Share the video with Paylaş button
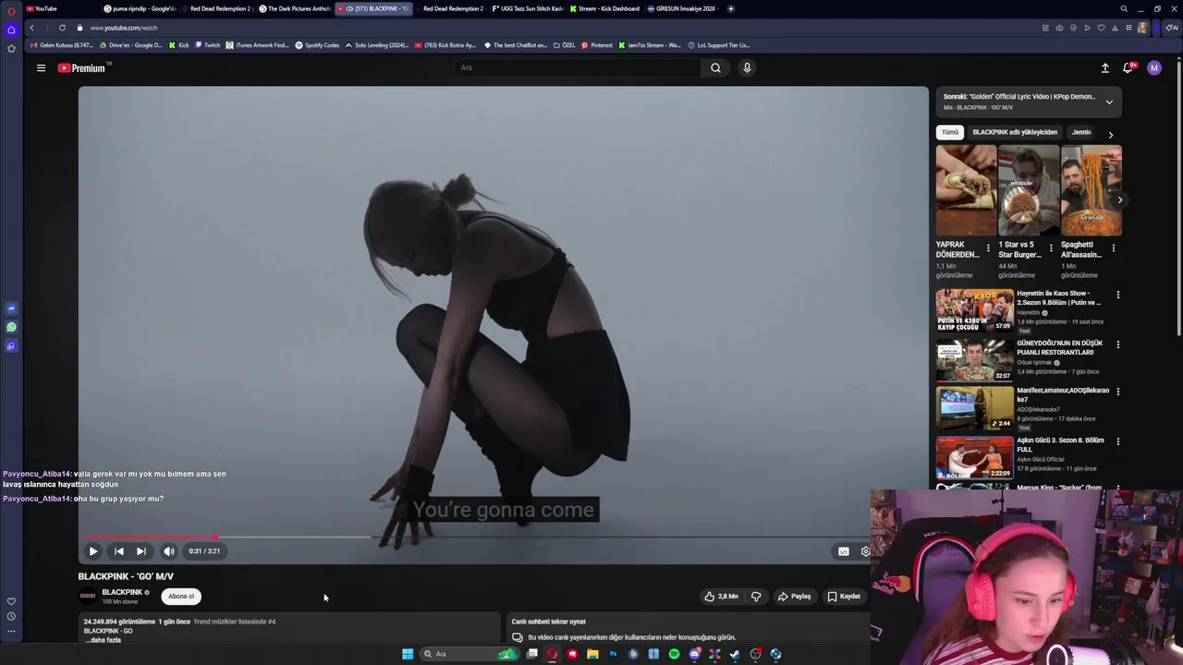Viewport: 1183px width, 665px height. tap(794, 597)
